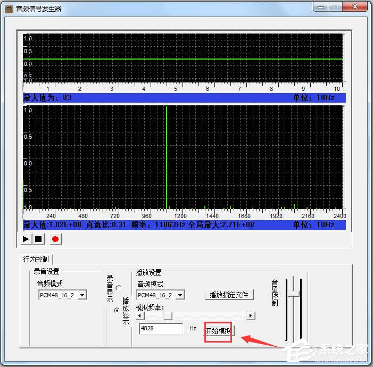The image size is (373, 367).
Task: Select the 录音显示 radio button
Action: point(118,288)
